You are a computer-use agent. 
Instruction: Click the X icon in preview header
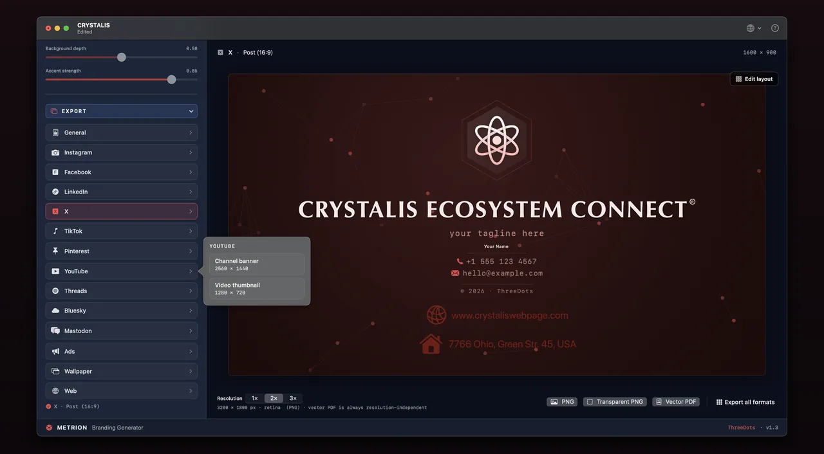(220, 53)
